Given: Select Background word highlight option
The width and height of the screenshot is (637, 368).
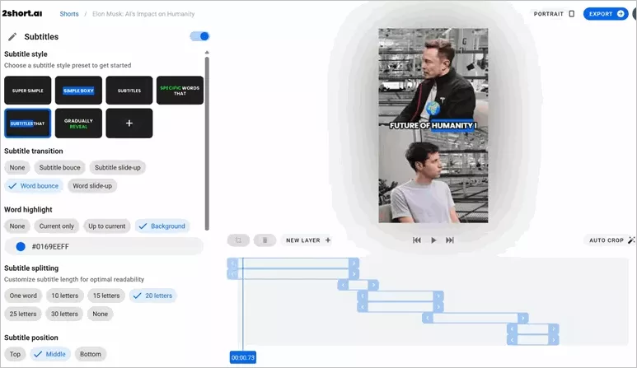Looking at the screenshot, I should click(162, 226).
